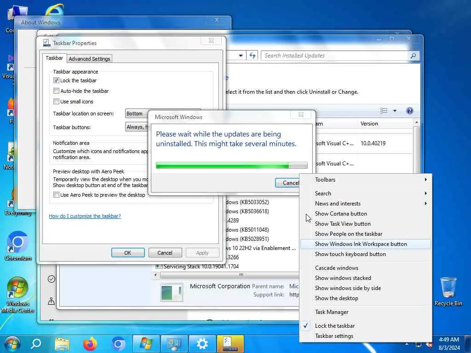Uncheck Lock the taskbar in the context menu
Screen dimensions: 471x353
366,326
